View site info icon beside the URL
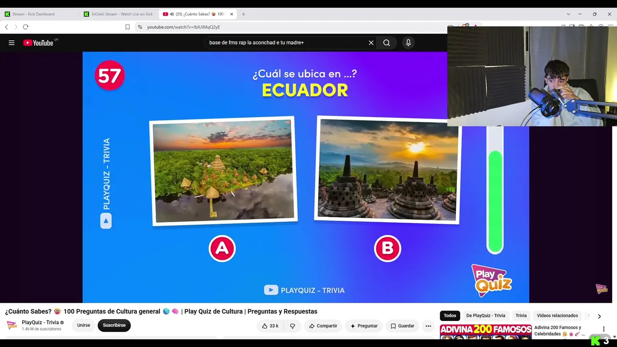 [x=140, y=27]
